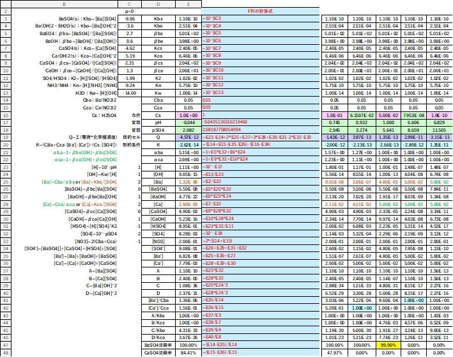The image size is (453, 357).
Task: Select the 'CaSO4沈殿率' label cell
Action: 158,353
